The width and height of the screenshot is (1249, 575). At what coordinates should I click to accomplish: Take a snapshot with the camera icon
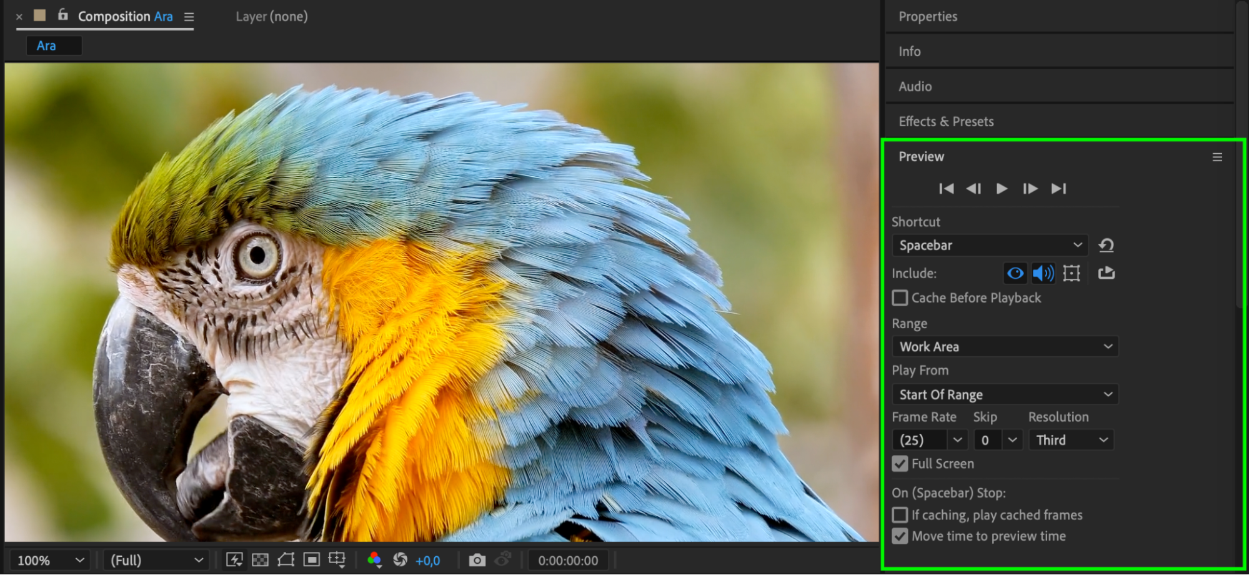[477, 560]
